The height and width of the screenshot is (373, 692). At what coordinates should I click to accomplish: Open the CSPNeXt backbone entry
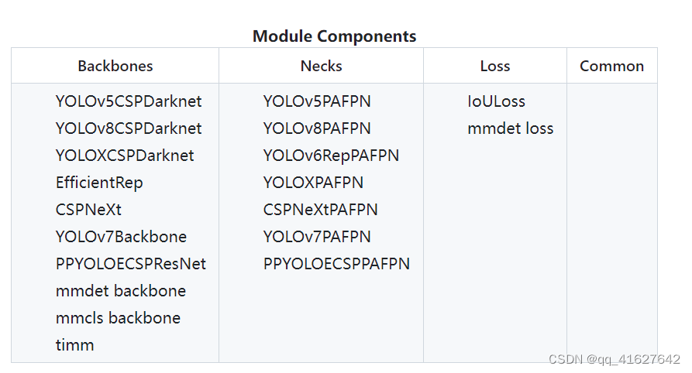coord(88,210)
